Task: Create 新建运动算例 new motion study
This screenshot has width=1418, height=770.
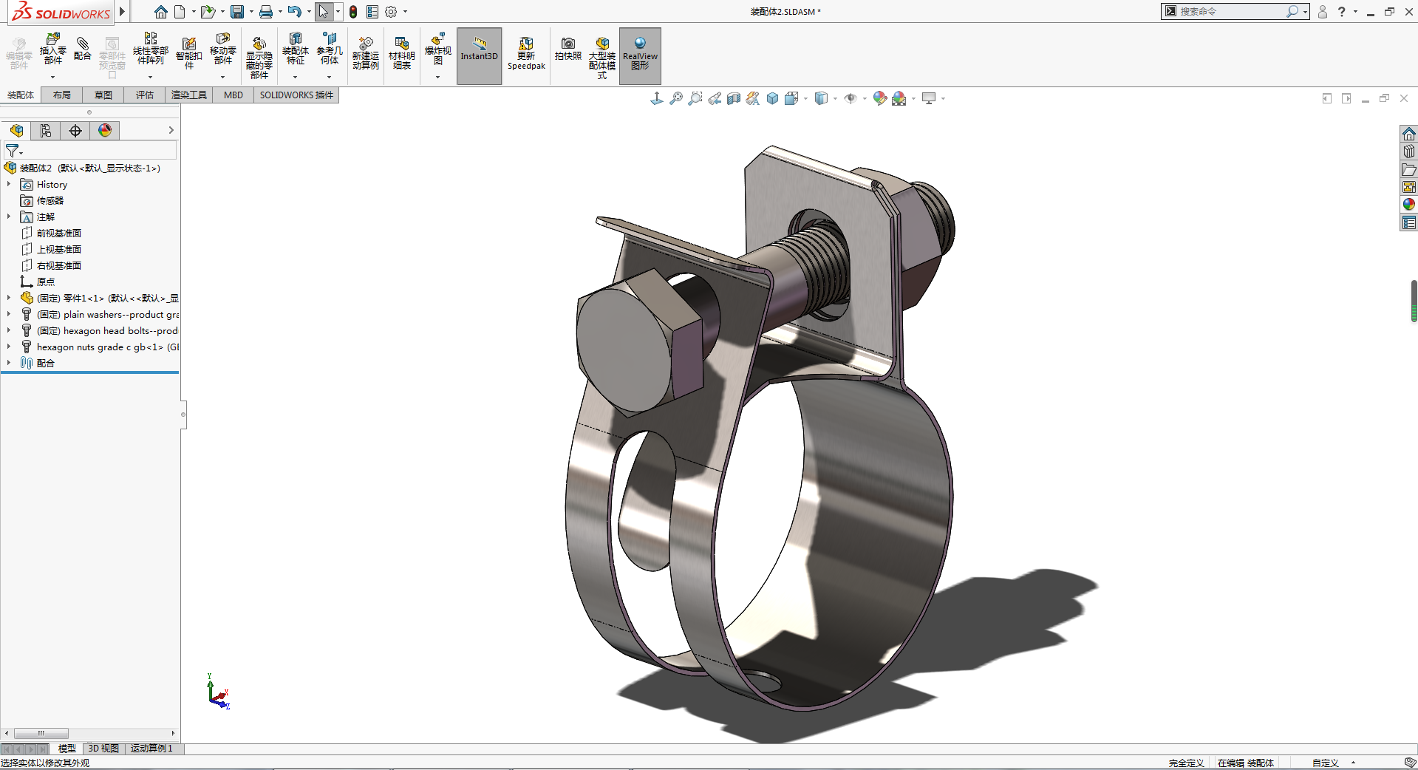Action: pyautogui.click(x=366, y=53)
